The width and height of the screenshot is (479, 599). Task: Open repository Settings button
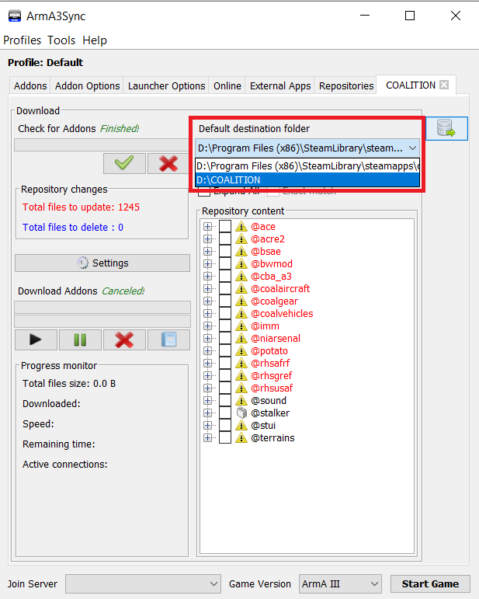tap(102, 263)
